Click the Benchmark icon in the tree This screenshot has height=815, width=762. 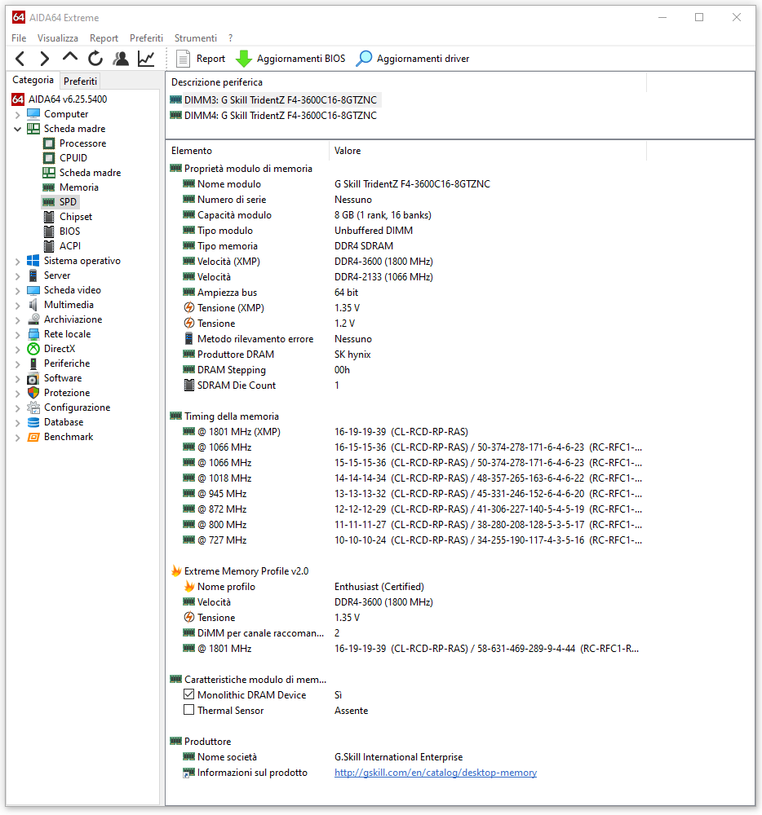tap(33, 437)
